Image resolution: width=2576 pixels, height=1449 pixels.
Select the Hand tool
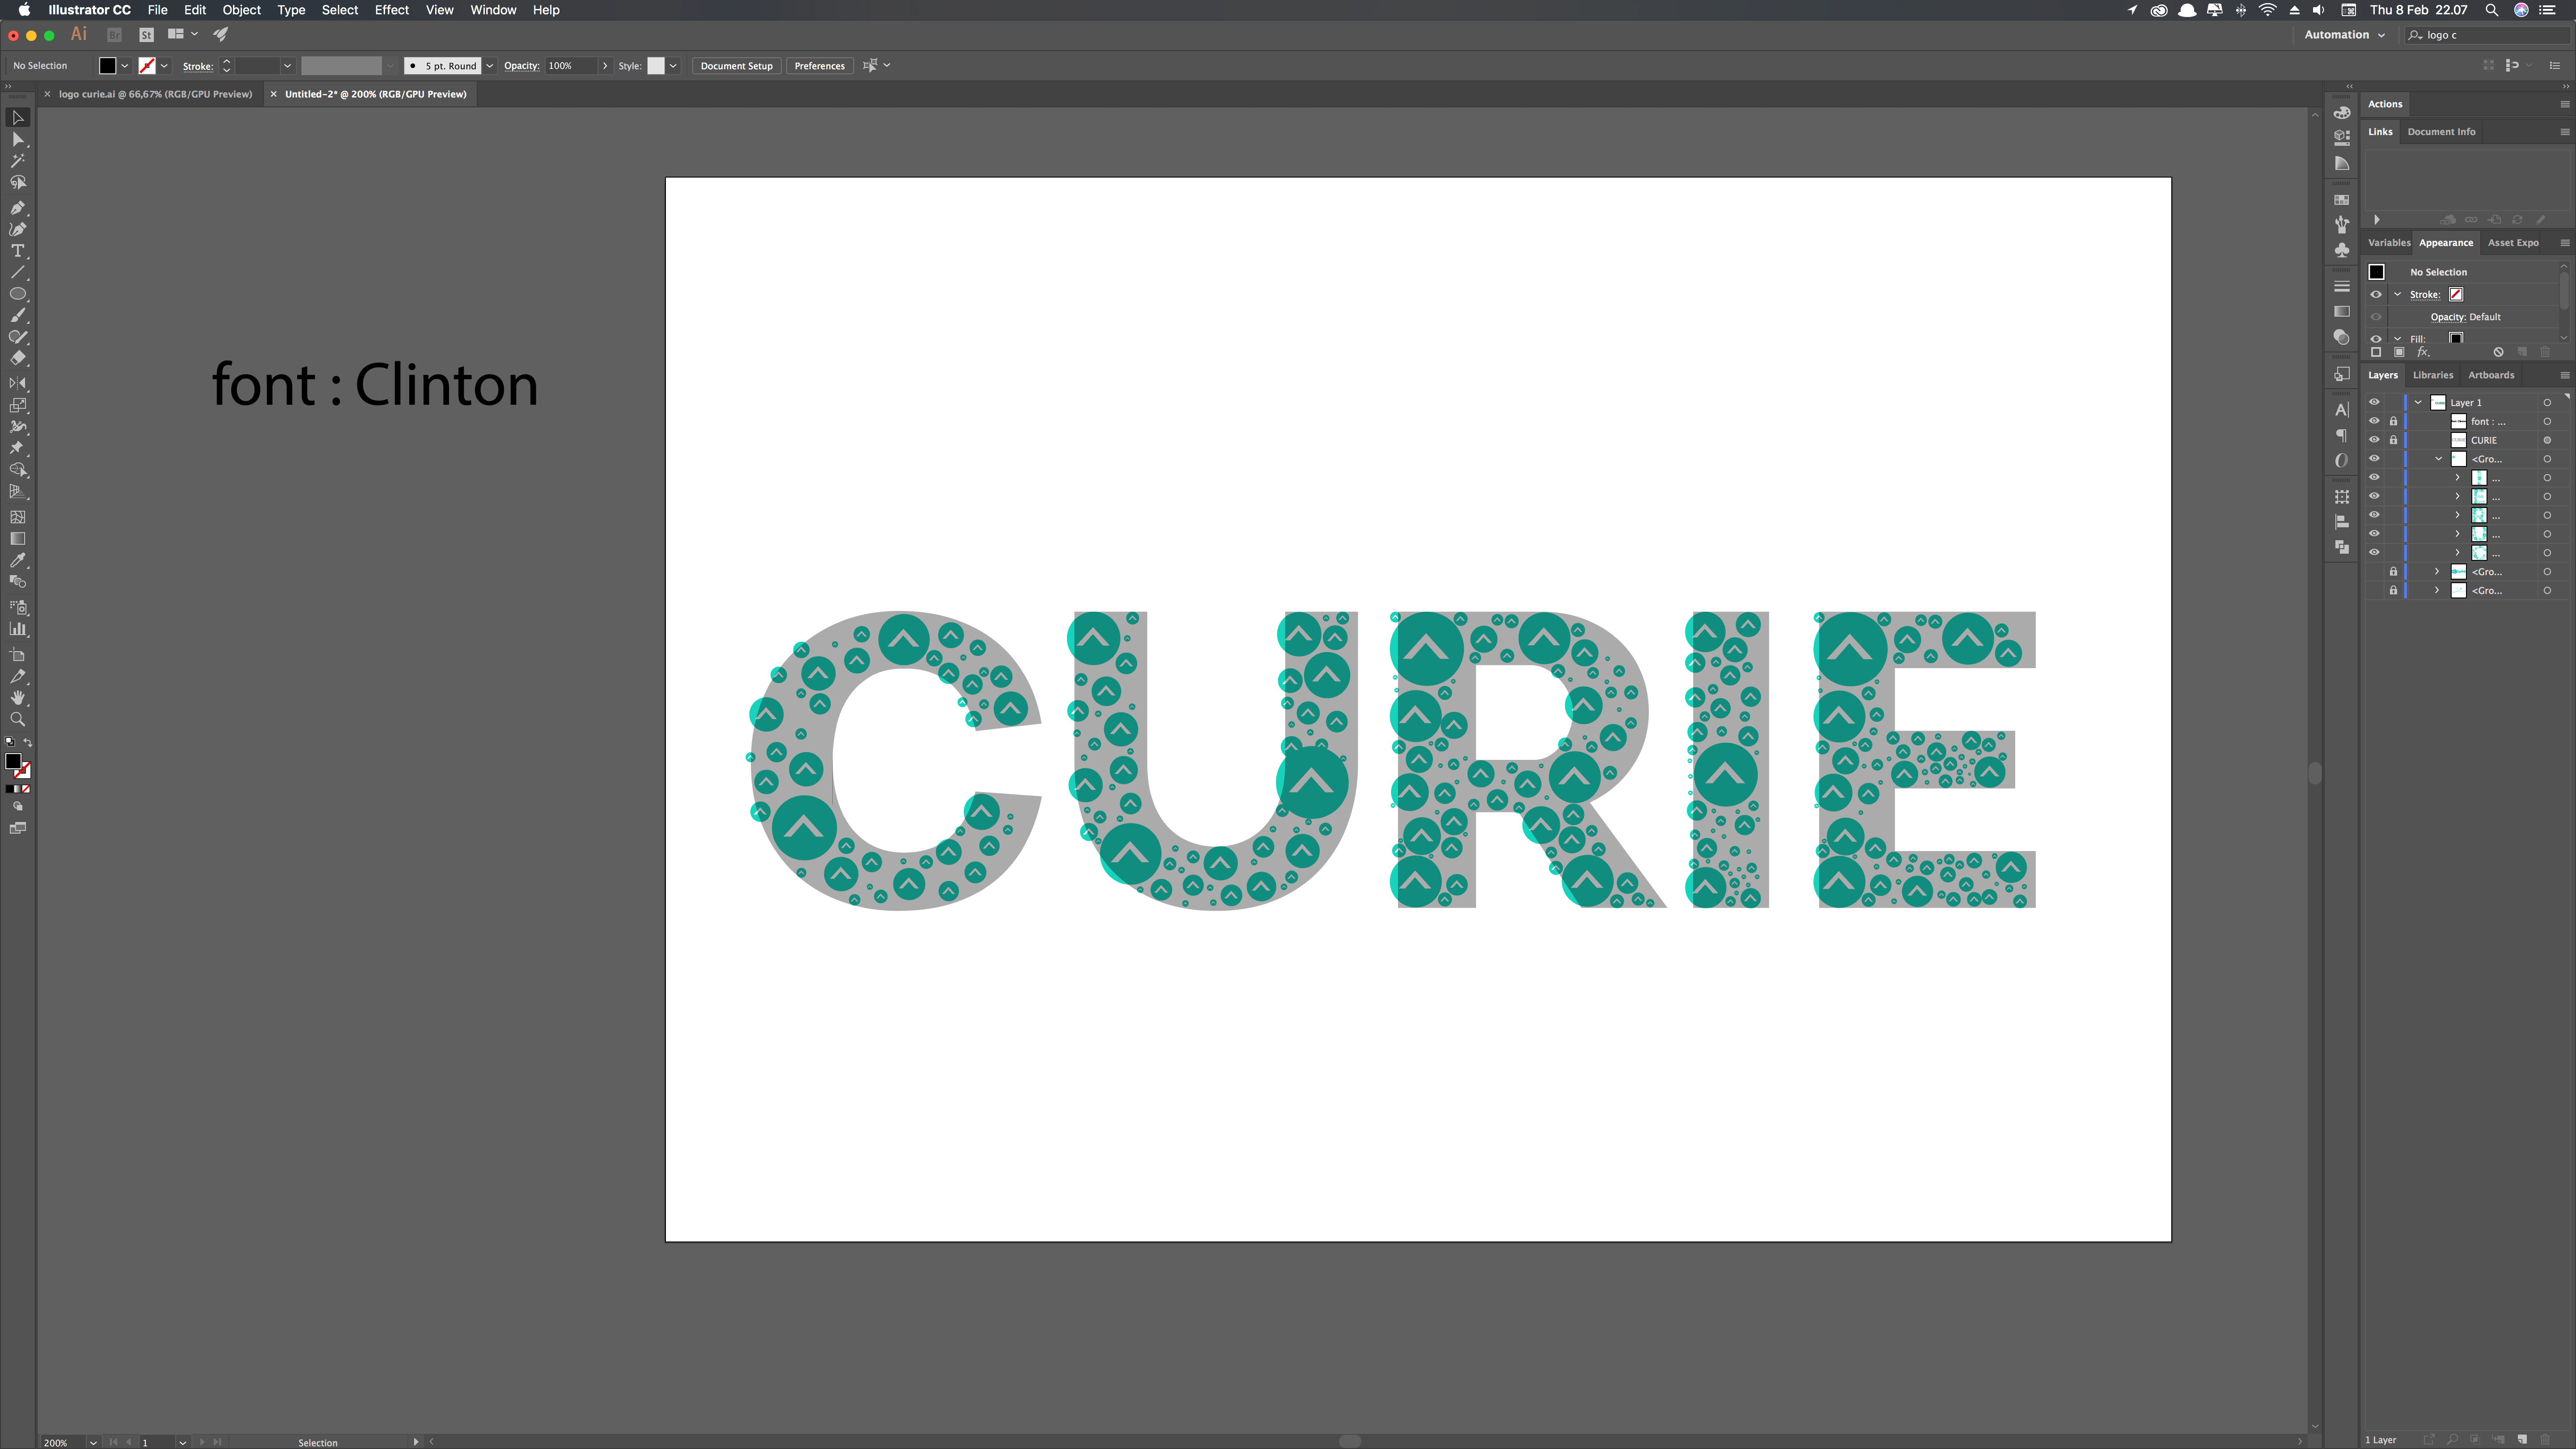click(x=17, y=698)
